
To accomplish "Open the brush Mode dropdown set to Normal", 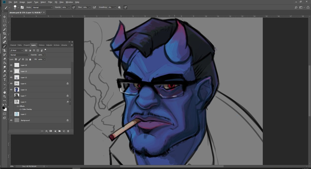I will click(43, 7).
